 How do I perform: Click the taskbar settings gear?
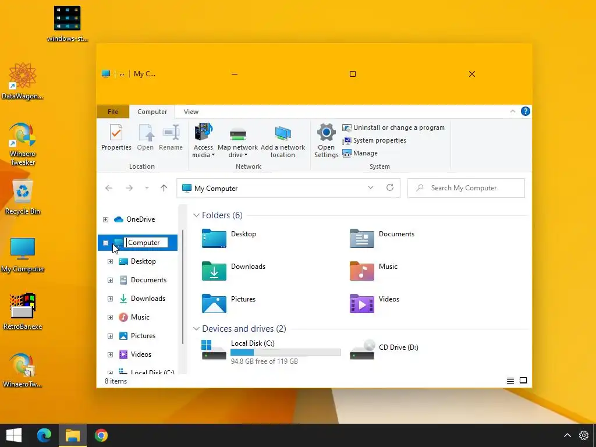[584, 435]
